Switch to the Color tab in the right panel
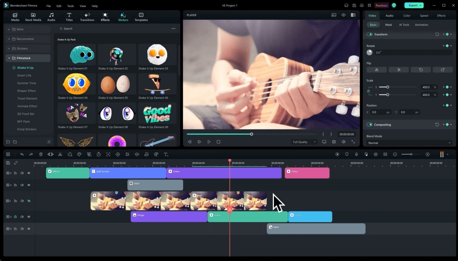This screenshot has height=261, width=458. point(407,15)
